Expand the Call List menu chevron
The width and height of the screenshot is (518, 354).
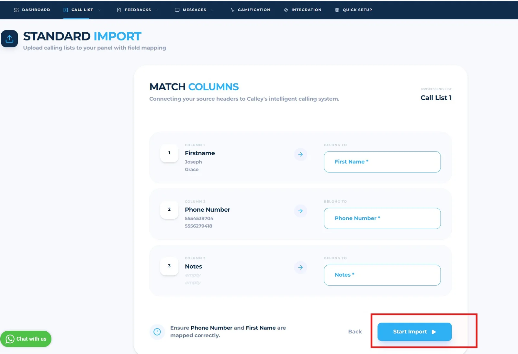(x=99, y=10)
